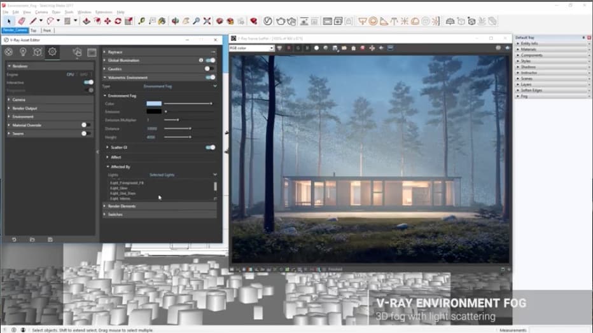Add V-Ray Sphere Light orange icon
The height and width of the screenshot is (333, 593).
(x=373, y=21)
